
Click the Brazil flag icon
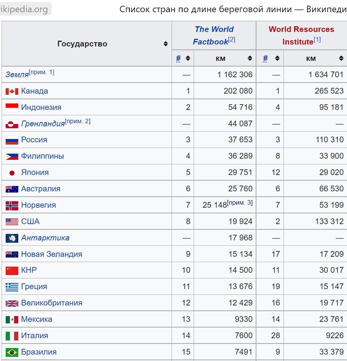pyautogui.click(x=12, y=352)
